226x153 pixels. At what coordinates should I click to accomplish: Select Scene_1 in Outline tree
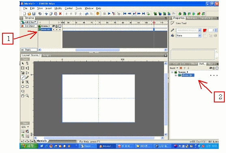pos(183,72)
